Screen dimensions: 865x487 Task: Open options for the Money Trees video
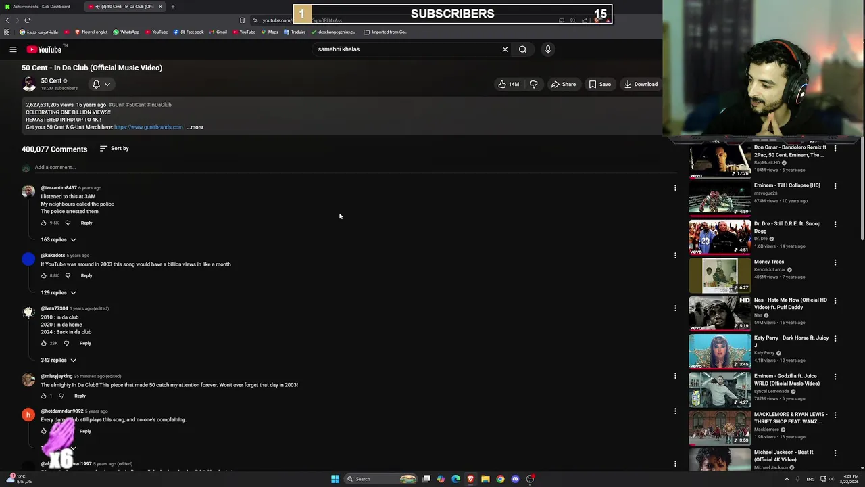[835, 262]
